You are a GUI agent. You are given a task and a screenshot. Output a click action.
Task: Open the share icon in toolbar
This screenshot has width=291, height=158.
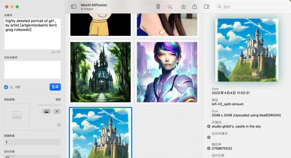tap(195, 7)
